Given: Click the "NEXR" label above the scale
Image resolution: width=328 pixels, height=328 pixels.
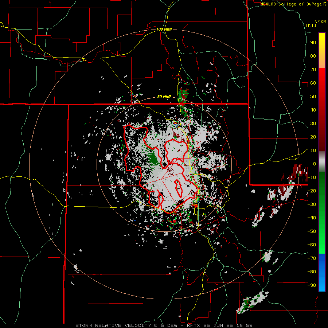Looking at the screenshot, I should 320,22.
